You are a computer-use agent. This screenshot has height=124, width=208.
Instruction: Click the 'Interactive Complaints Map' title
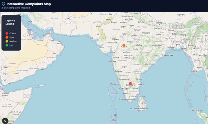click(29, 4)
